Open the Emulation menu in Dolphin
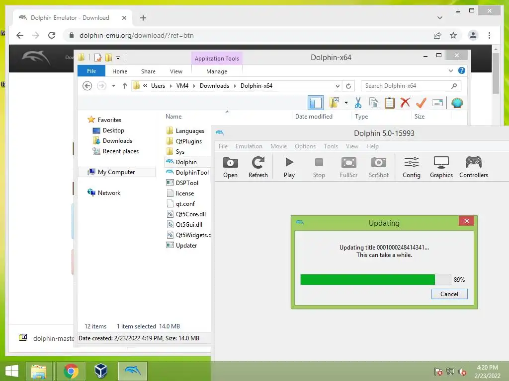The width and height of the screenshot is (509, 381). pos(249,146)
